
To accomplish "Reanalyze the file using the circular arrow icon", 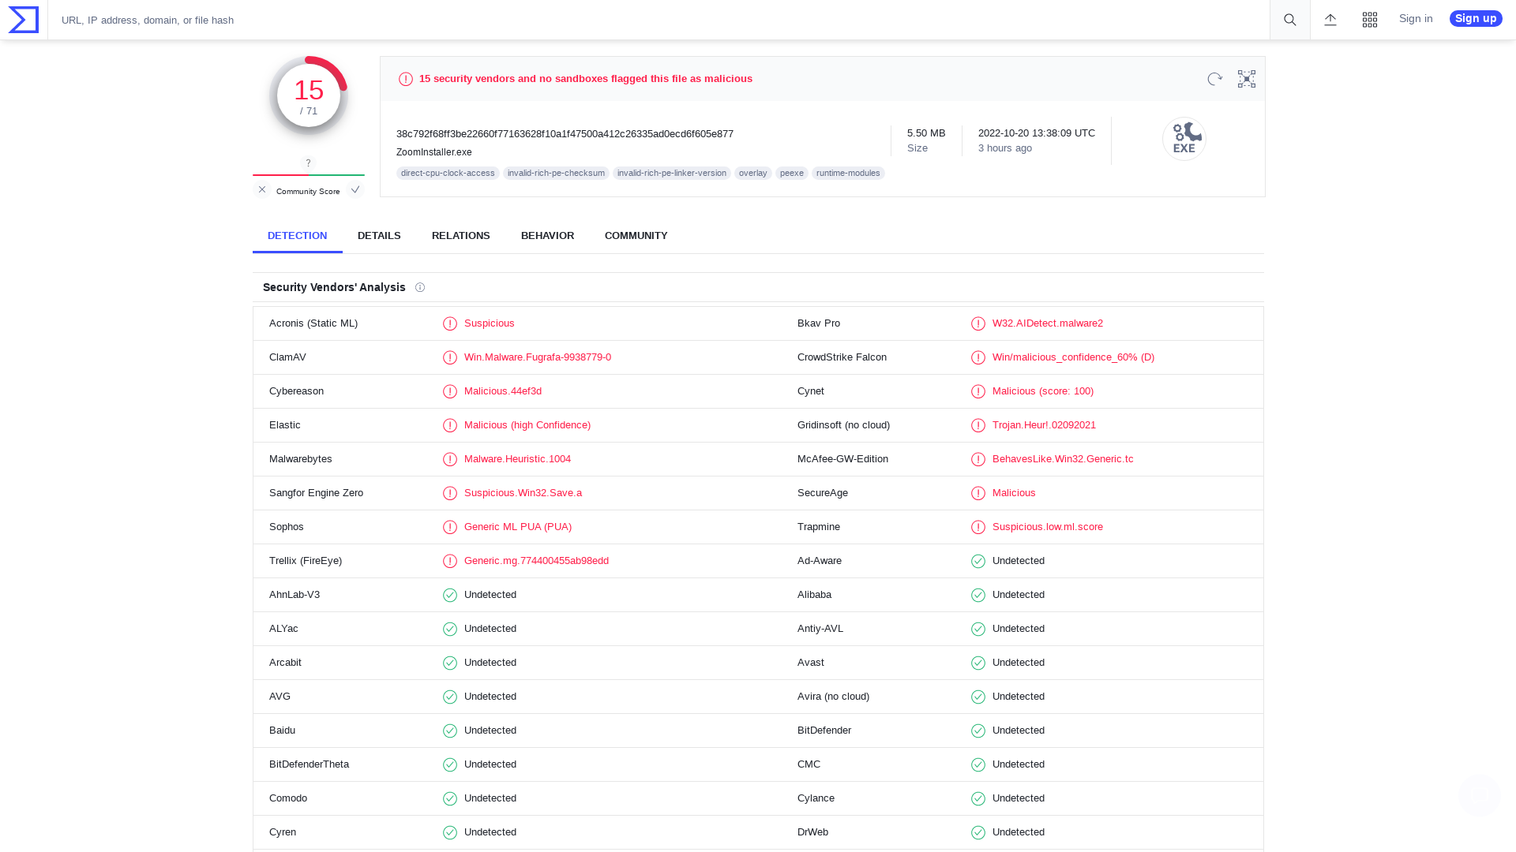I will coord(1214,79).
